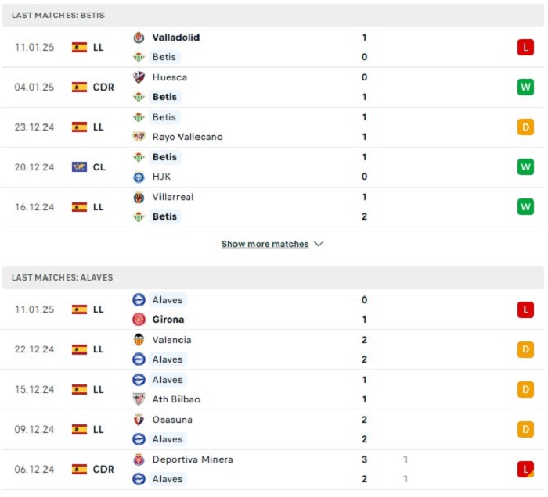The height and width of the screenshot is (497, 548).
Task: Click the HJK club crest icon
Action: click(x=139, y=177)
